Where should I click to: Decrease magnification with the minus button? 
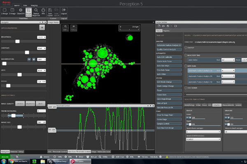pyautogui.click(x=29, y=59)
